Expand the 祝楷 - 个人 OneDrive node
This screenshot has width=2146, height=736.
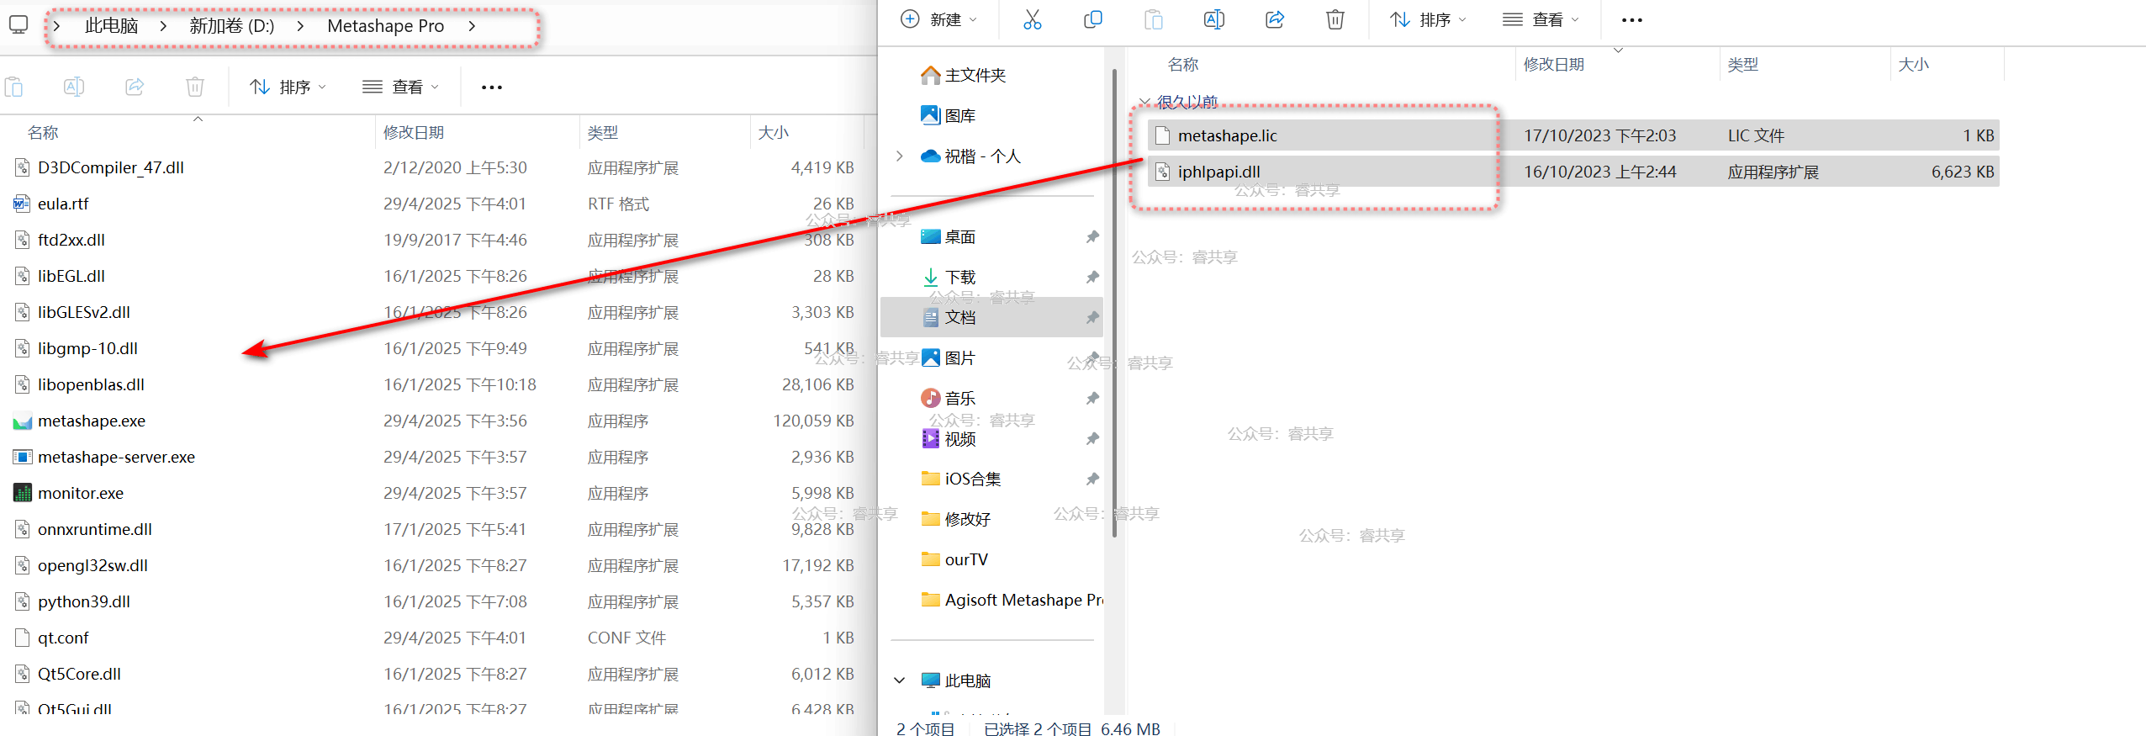click(x=900, y=156)
